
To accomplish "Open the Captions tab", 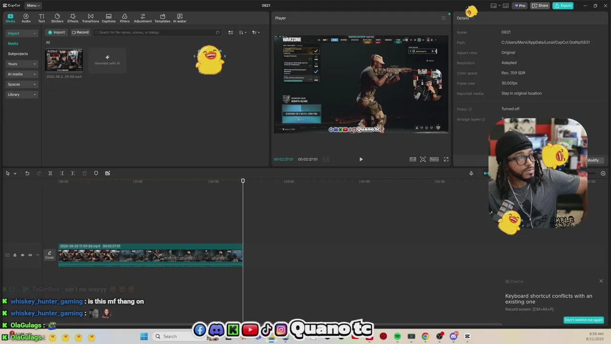I will (108, 18).
